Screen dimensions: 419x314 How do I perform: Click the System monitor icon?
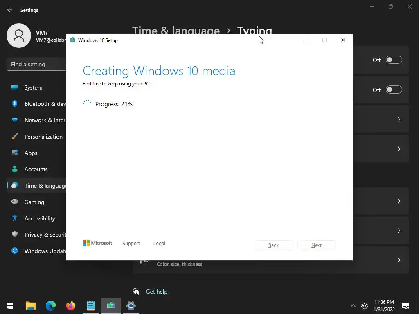[x=15, y=87]
